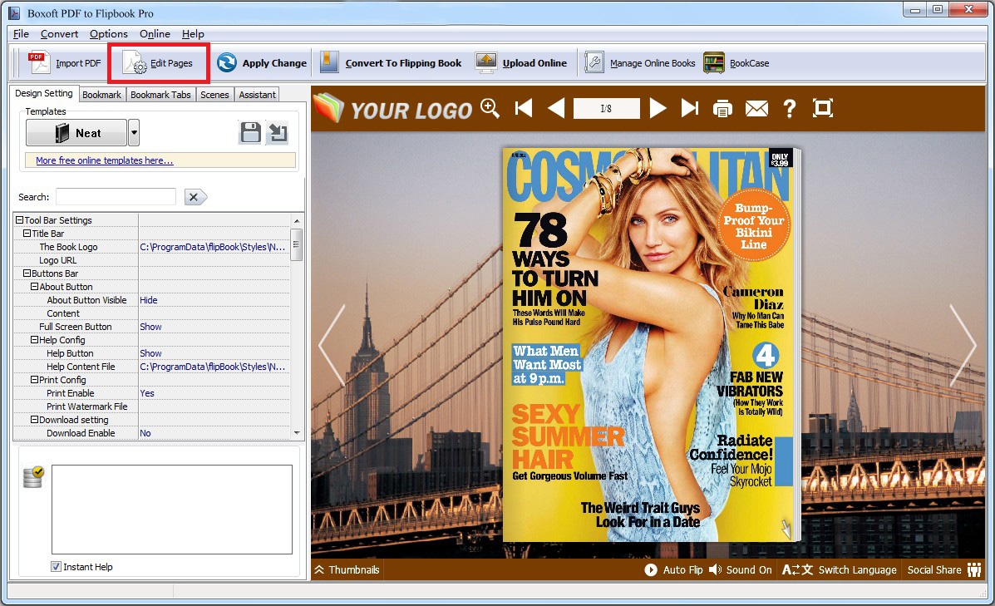The width and height of the screenshot is (995, 606).
Task: Switch to the Assistant tab
Action: click(x=257, y=95)
